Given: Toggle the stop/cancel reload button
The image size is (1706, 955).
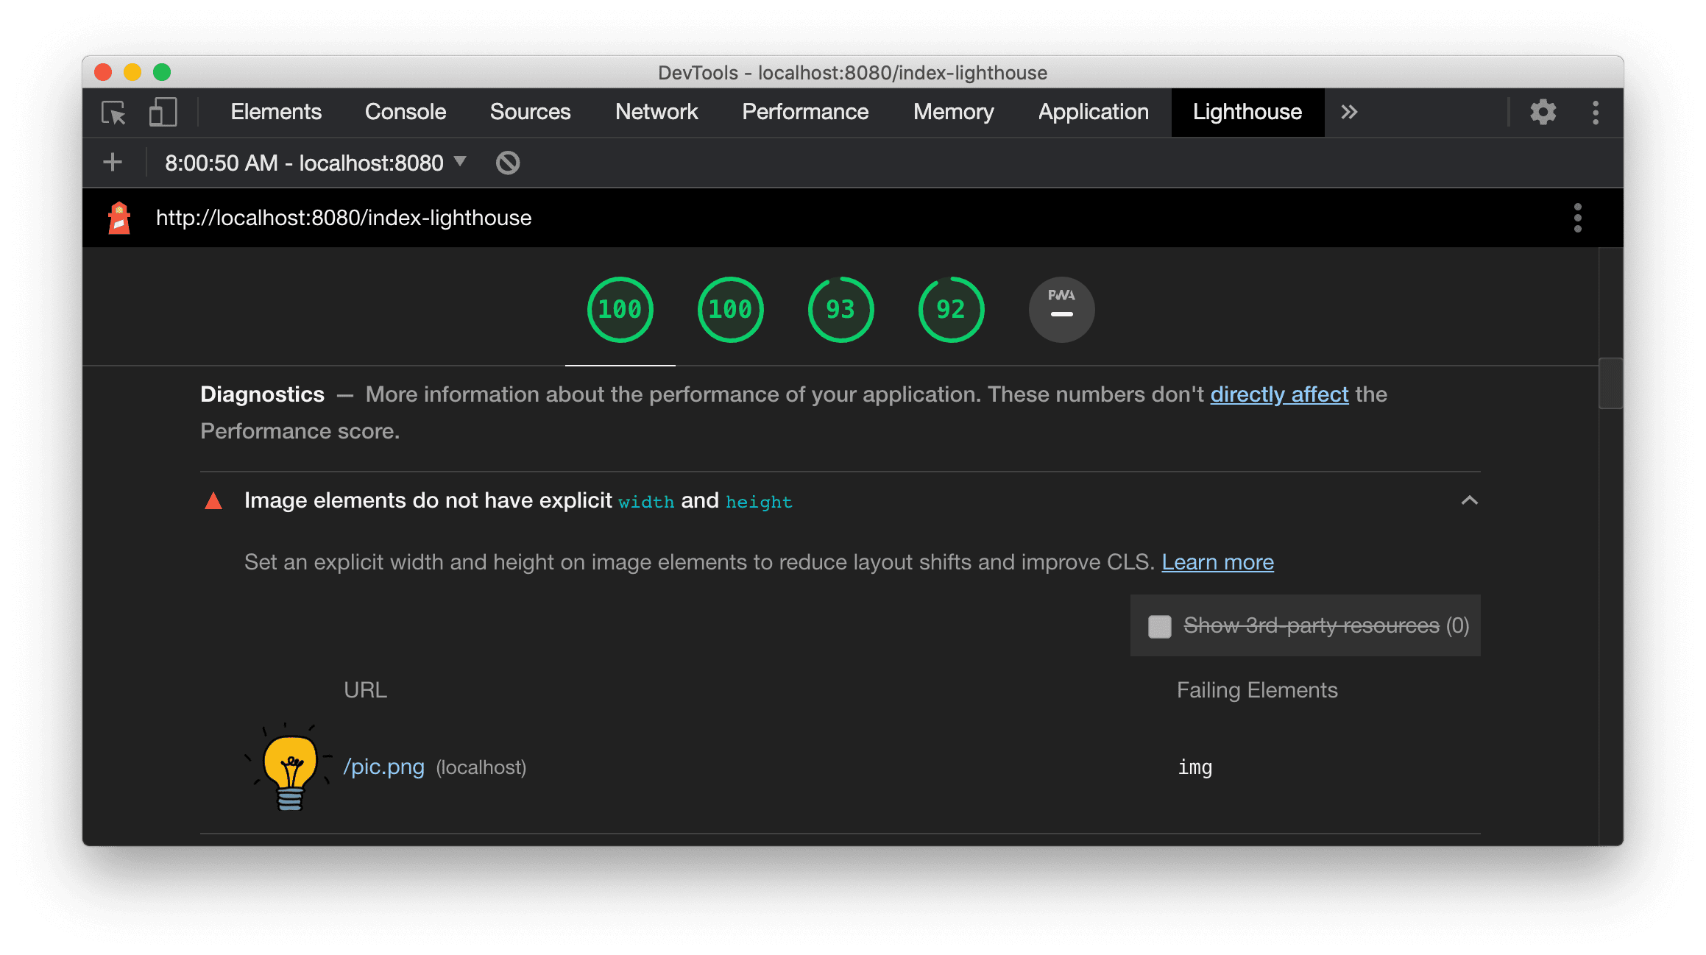Looking at the screenshot, I should click(x=509, y=163).
